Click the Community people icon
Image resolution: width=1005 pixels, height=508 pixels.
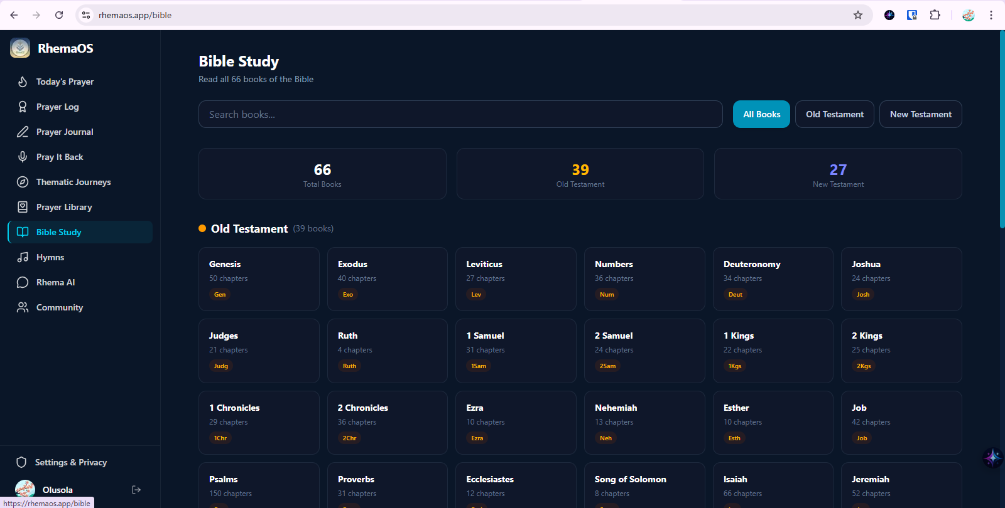coord(23,307)
